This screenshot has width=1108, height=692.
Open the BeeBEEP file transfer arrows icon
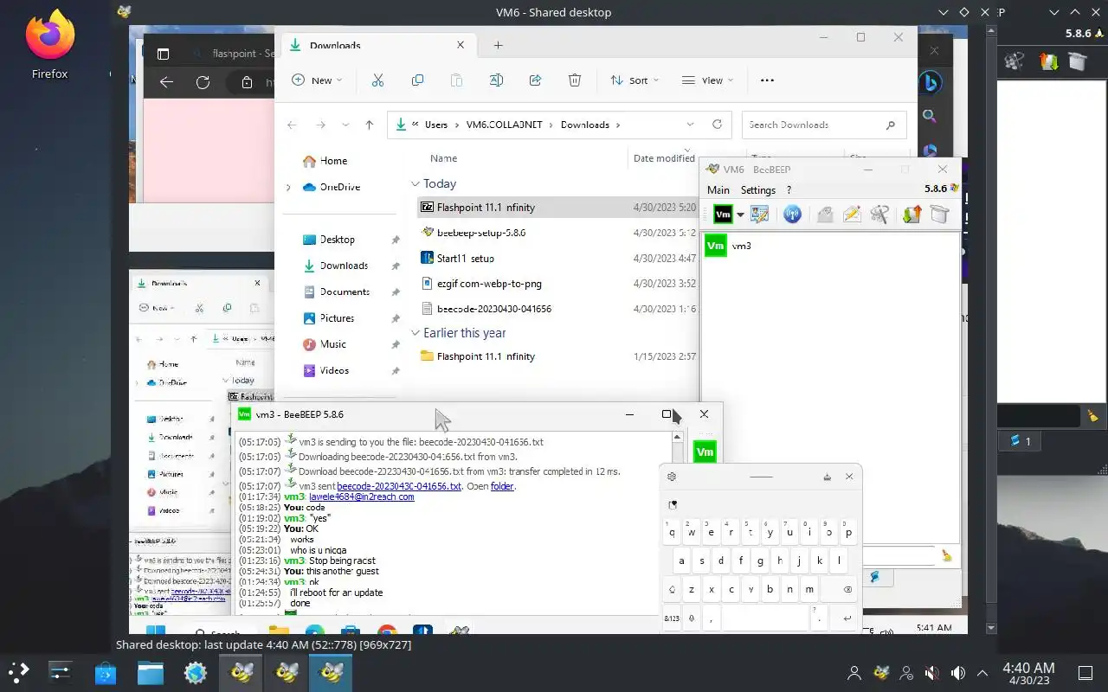coord(911,215)
